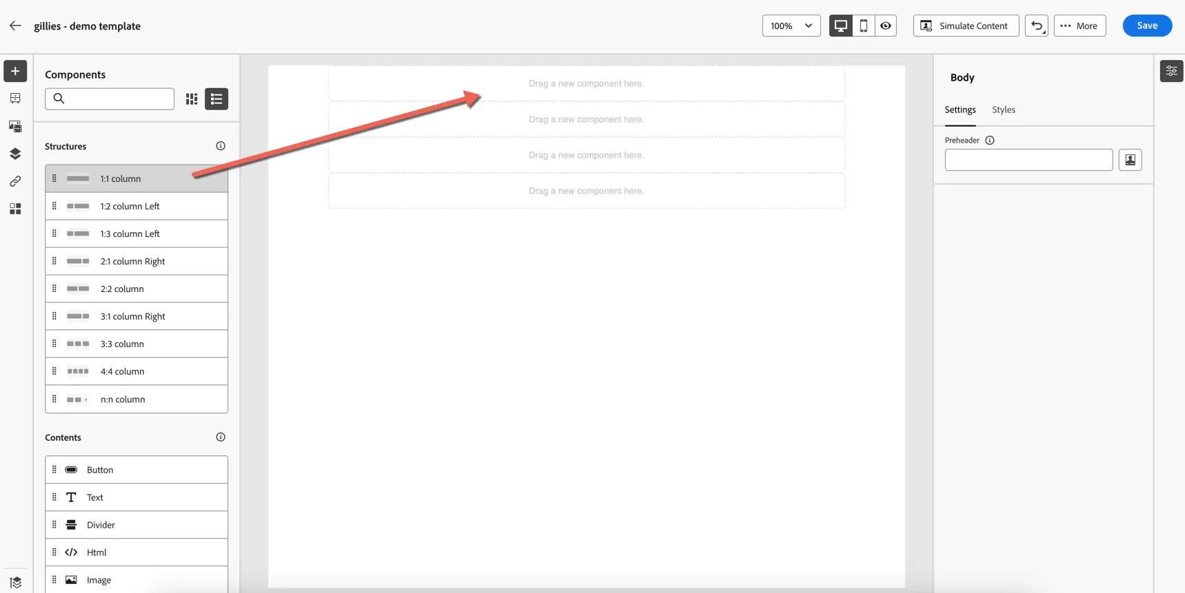Image resolution: width=1185 pixels, height=593 pixels.
Task: Open the More options menu
Action: pos(1080,25)
